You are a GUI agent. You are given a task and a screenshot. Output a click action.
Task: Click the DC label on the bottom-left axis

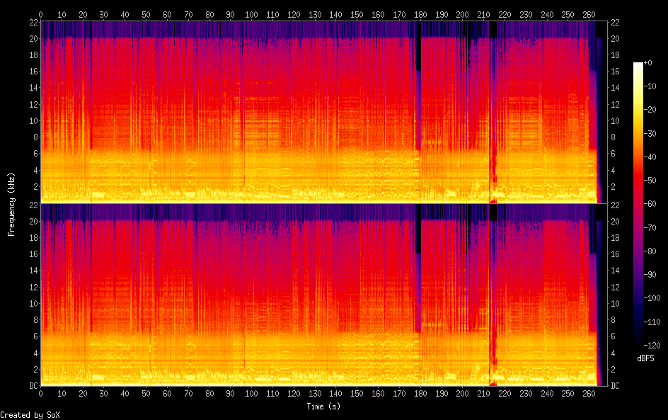click(31, 385)
